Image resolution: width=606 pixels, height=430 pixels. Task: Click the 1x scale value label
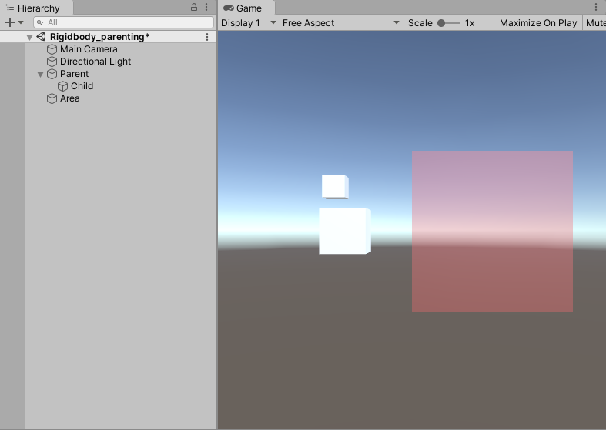470,23
